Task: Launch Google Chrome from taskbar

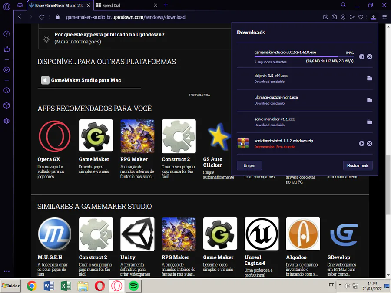Action: click(32, 286)
